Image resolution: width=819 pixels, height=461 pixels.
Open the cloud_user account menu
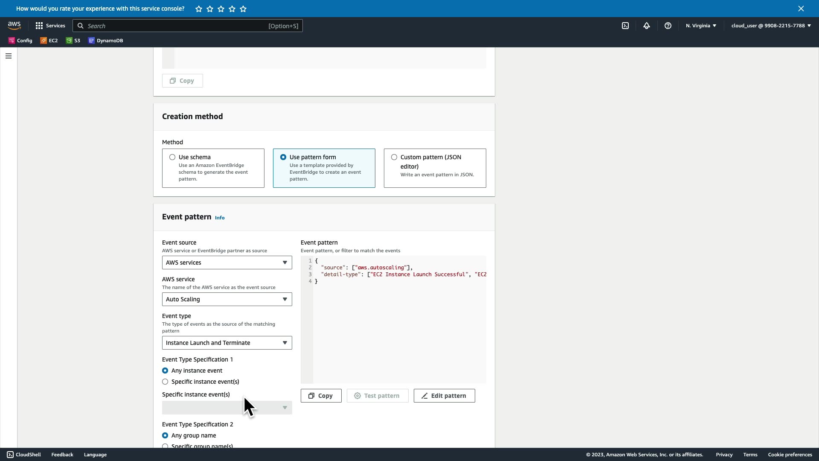click(x=771, y=26)
